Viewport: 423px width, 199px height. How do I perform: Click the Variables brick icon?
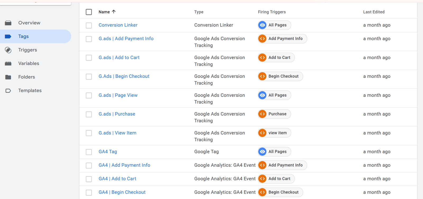pyautogui.click(x=8, y=64)
